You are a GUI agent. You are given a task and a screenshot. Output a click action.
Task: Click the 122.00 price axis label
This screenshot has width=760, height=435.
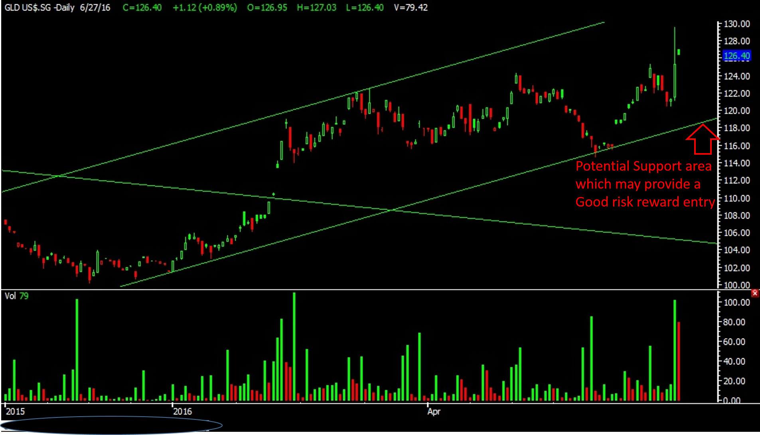(x=737, y=93)
